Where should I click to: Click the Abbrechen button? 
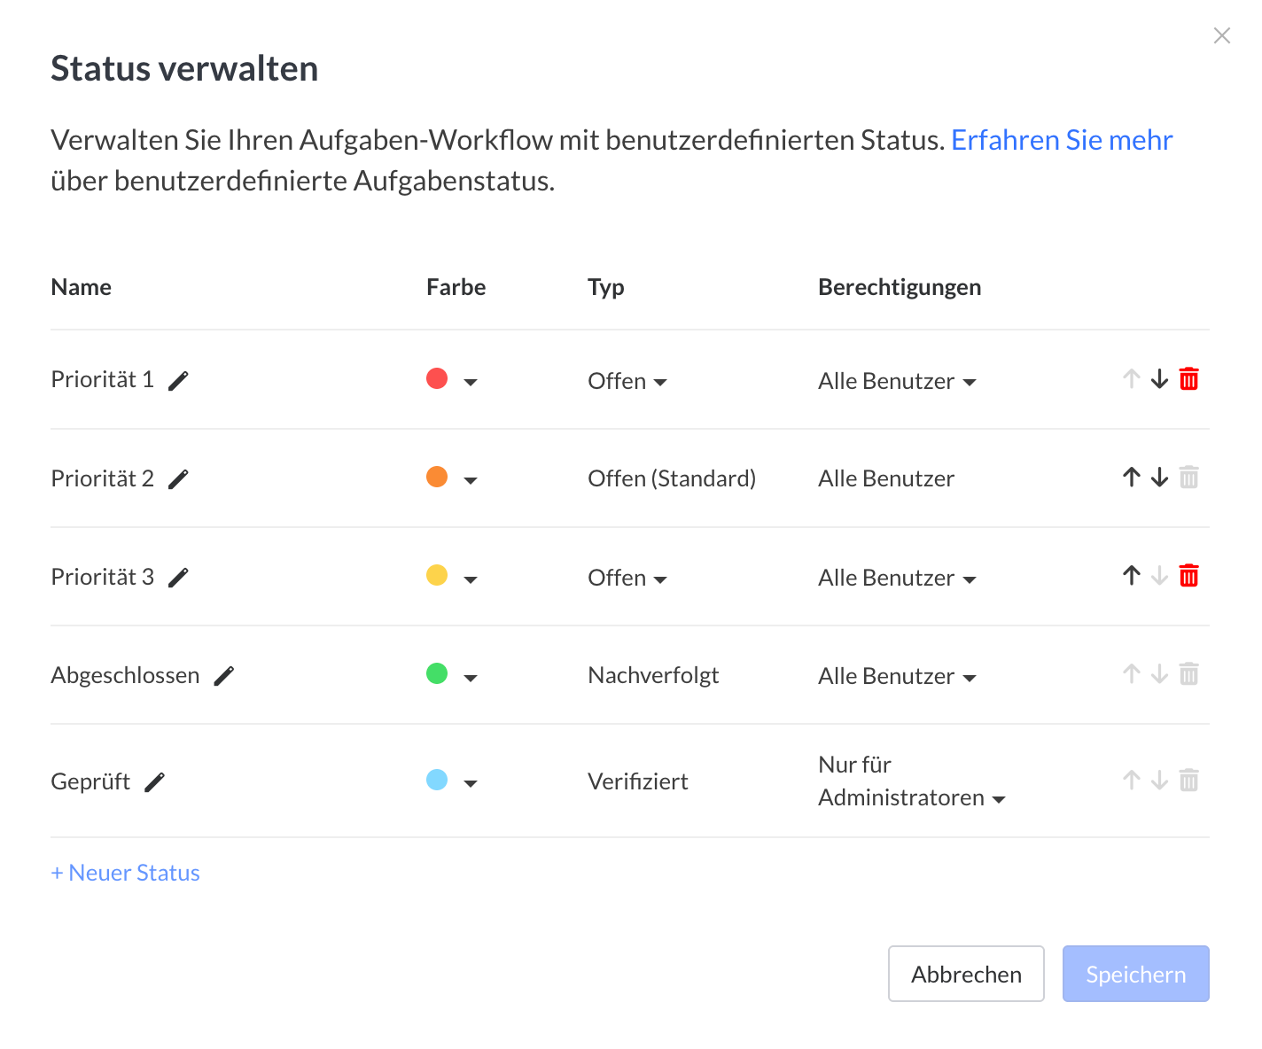[966, 974]
